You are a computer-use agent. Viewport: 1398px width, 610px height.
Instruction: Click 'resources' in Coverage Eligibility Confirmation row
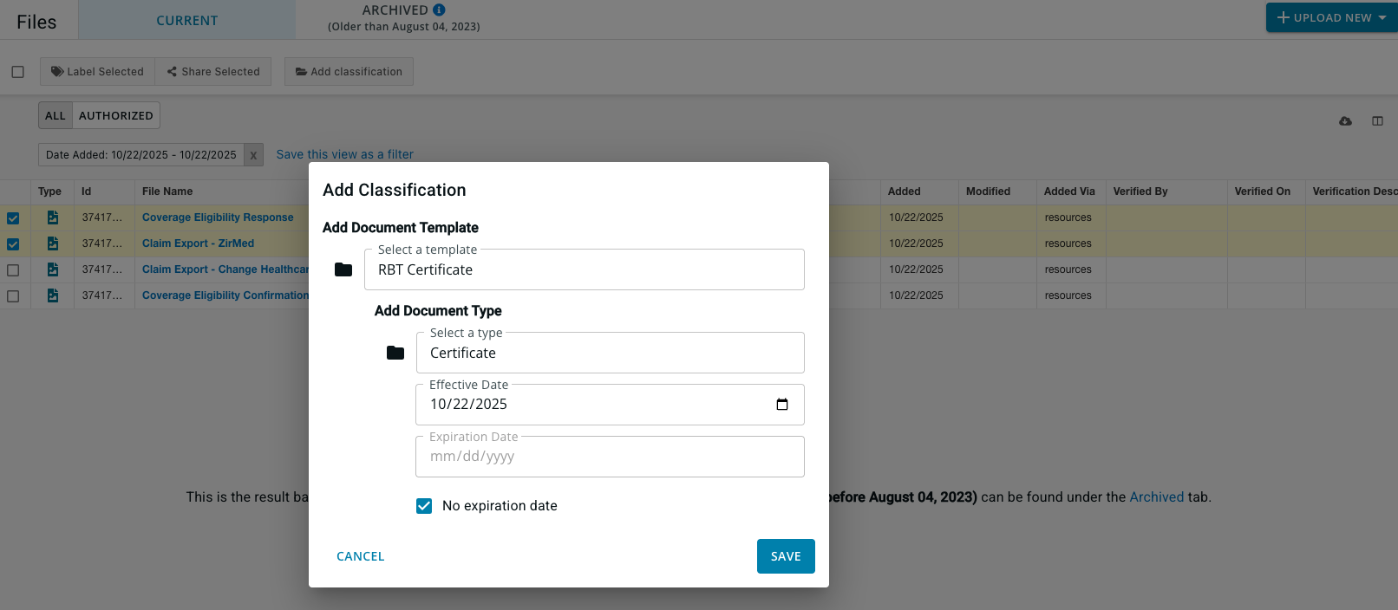click(x=1068, y=295)
